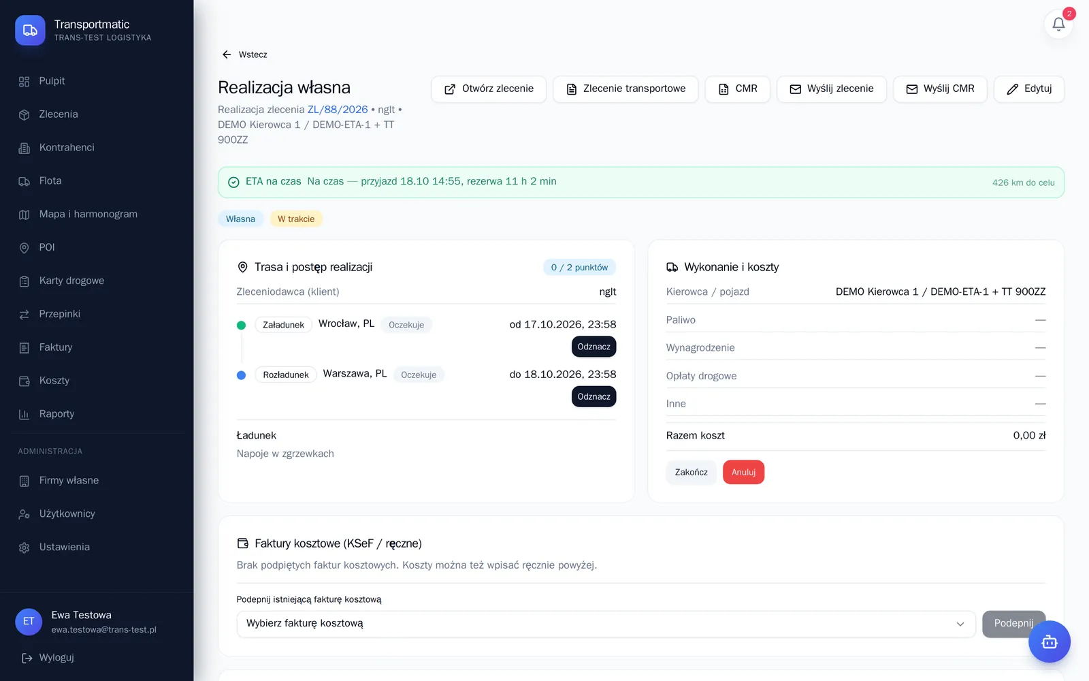Mark Rozładunek Warszawa with the Odznacz button
Image resolution: width=1089 pixels, height=681 pixels.
pos(594,396)
